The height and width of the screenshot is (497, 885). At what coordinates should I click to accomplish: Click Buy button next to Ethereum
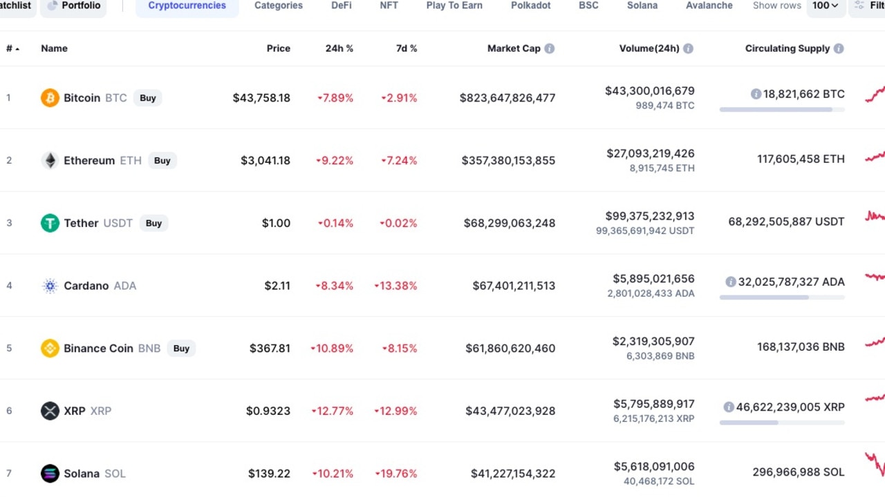[x=162, y=161]
